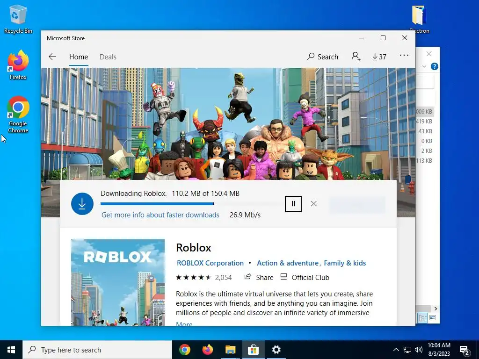Open the Recycle Bin desktop icon

(x=18, y=19)
